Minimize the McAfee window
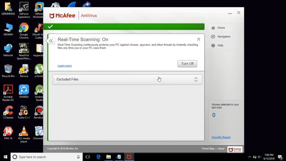286x161 pixels. point(230,13)
